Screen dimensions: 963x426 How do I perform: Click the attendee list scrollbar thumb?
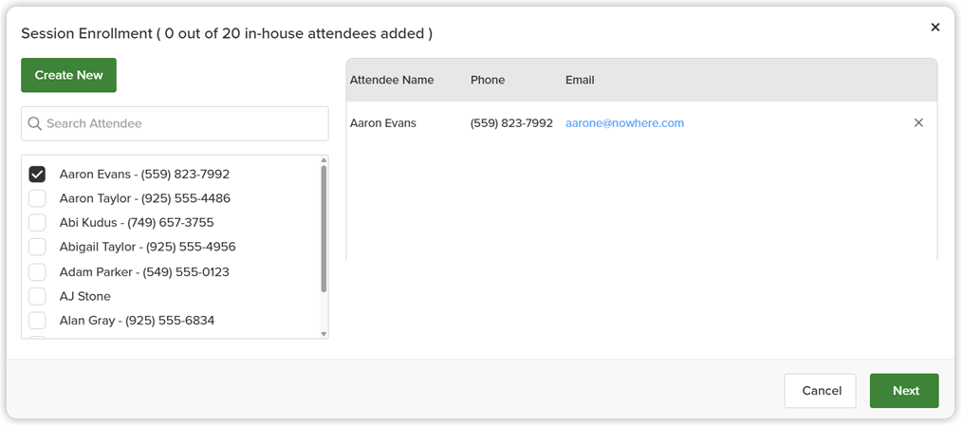click(x=324, y=229)
